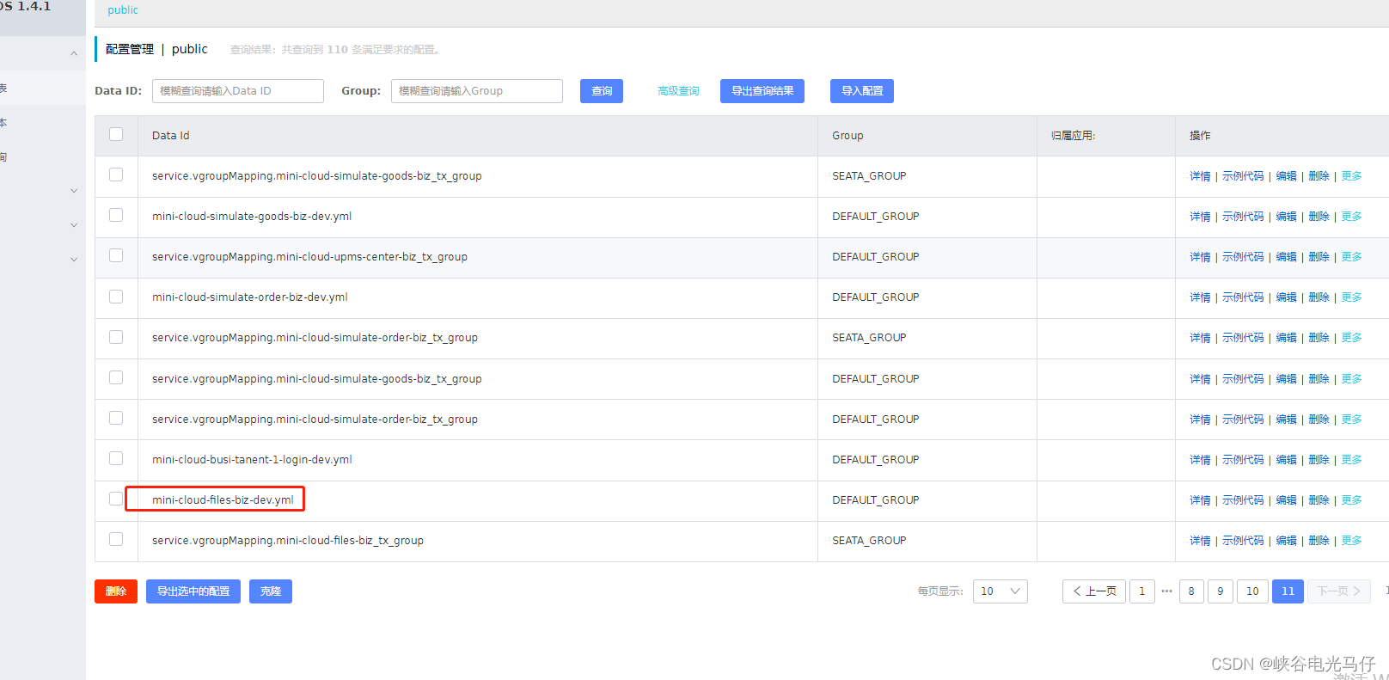Image resolution: width=1389 pixels, height=680 pixels.
Task: Expand 更多 for mini-cloud-files-biz-dev.yml
Action: (1352, 500)
